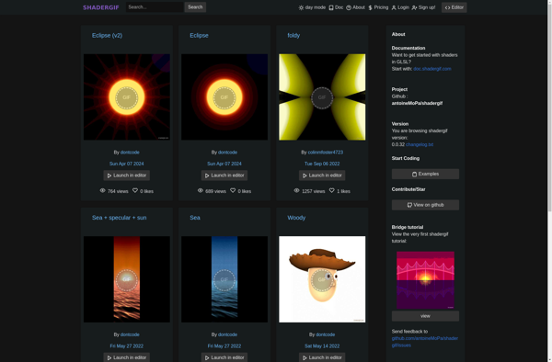Open the Woody title link
Screen dimensions: 552x362
point(296,218)
